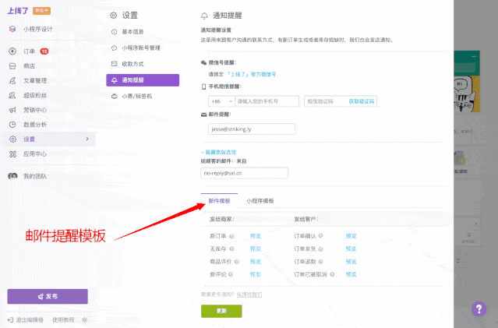
Task: Click the sender field with no-reply@sxl.cn
Action: pos(245,173)
